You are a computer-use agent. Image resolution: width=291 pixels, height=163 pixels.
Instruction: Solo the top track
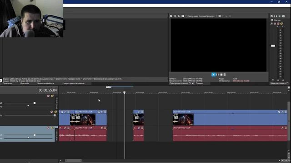click(x=52, y=96)
